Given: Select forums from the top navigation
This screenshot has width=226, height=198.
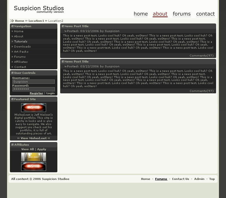Looking at the screenshot, I should (182, 14).
